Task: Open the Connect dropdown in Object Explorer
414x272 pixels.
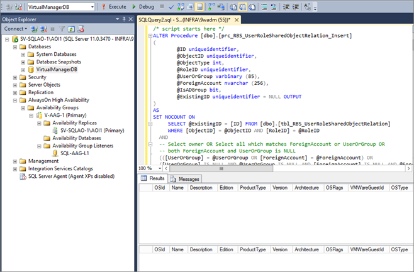Action: click(16, 29)
